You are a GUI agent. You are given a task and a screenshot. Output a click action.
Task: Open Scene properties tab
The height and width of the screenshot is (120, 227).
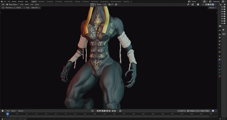coord(220,44)
